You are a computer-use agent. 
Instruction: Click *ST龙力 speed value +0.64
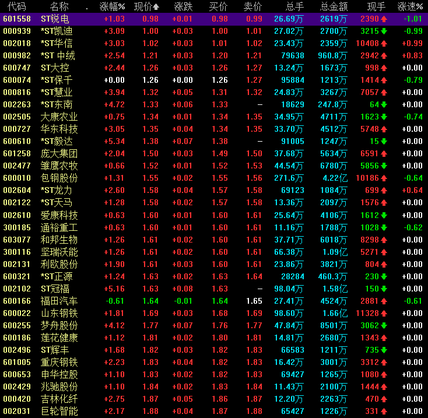pos(412,190)
